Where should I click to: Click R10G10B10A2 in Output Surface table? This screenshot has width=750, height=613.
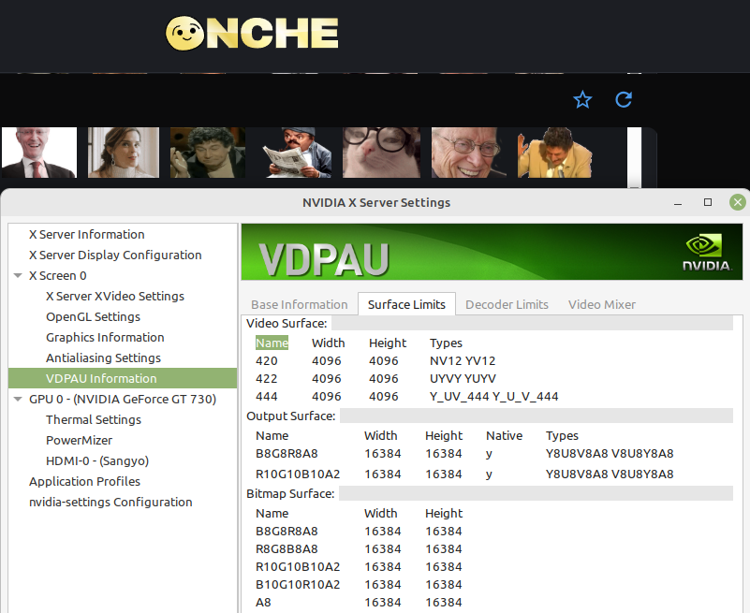pos(298,474)
